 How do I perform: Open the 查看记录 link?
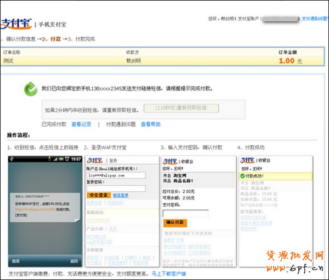pyautogui.click(x=81, y=124)
